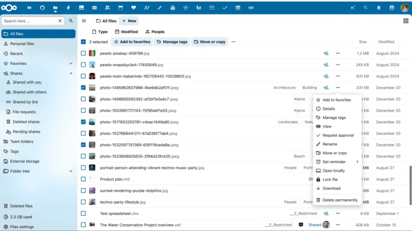Collapse the Shares section chevron
Image resolution: width=412 pixels, height=231 pixels.
(x=71, y=73)
